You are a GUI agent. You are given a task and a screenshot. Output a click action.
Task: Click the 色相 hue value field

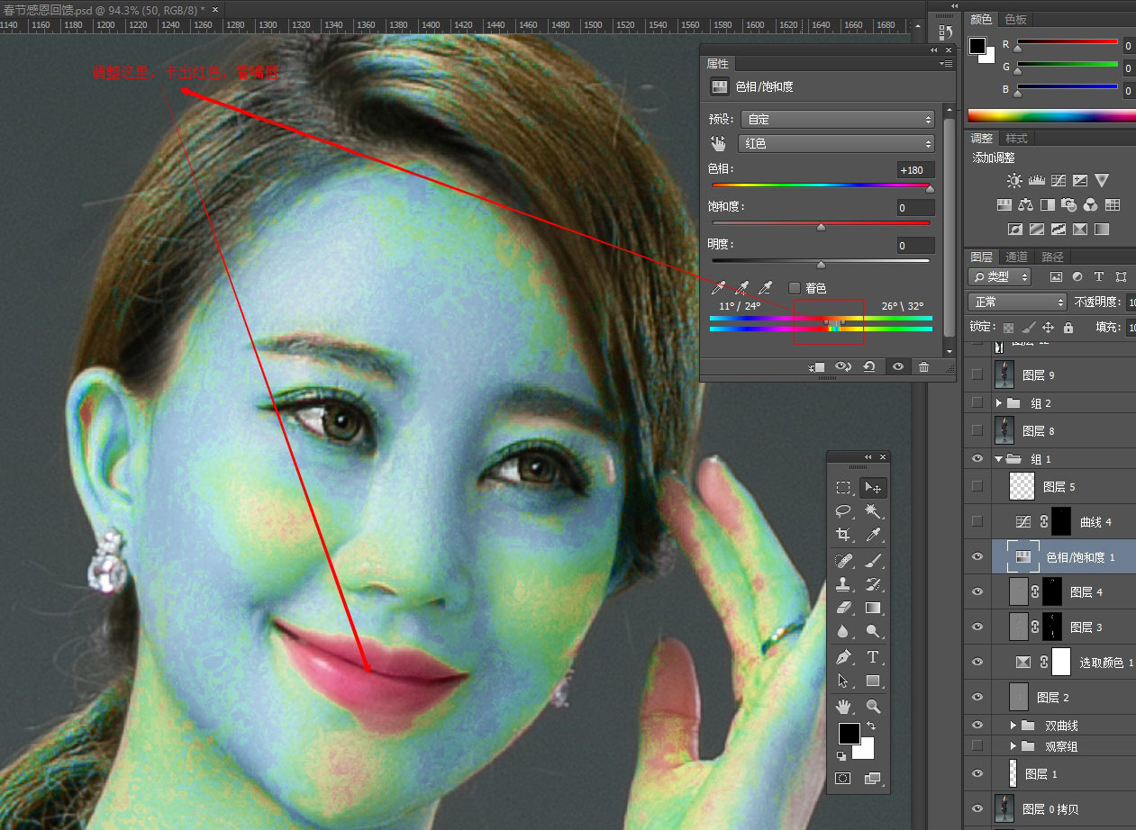coord(915,170)
